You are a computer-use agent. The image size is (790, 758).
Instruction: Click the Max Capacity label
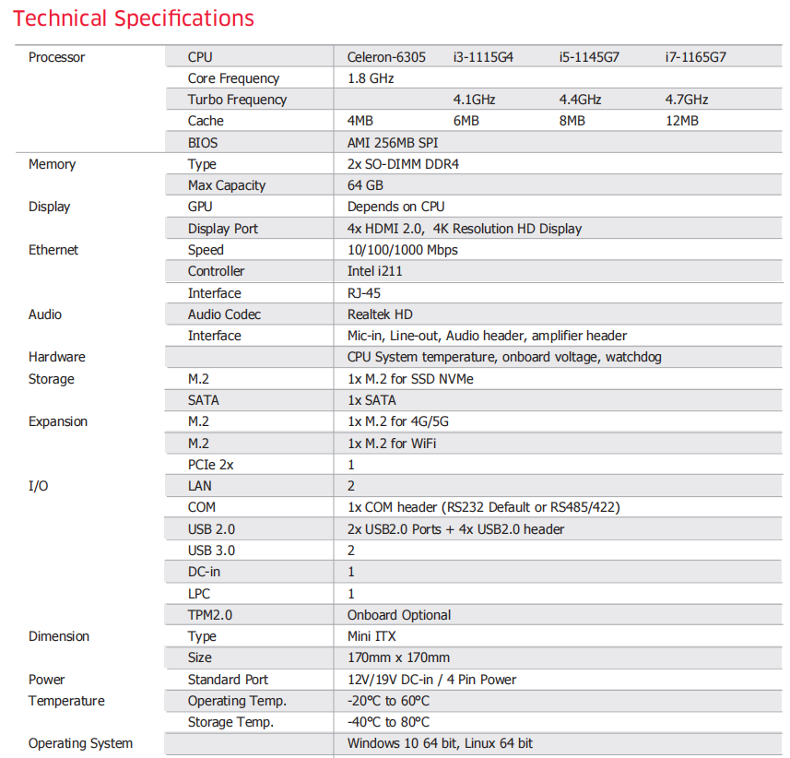[226, 185]
